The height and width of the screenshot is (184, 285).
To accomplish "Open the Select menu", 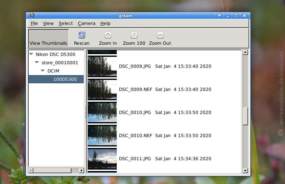I will point(66,23).
